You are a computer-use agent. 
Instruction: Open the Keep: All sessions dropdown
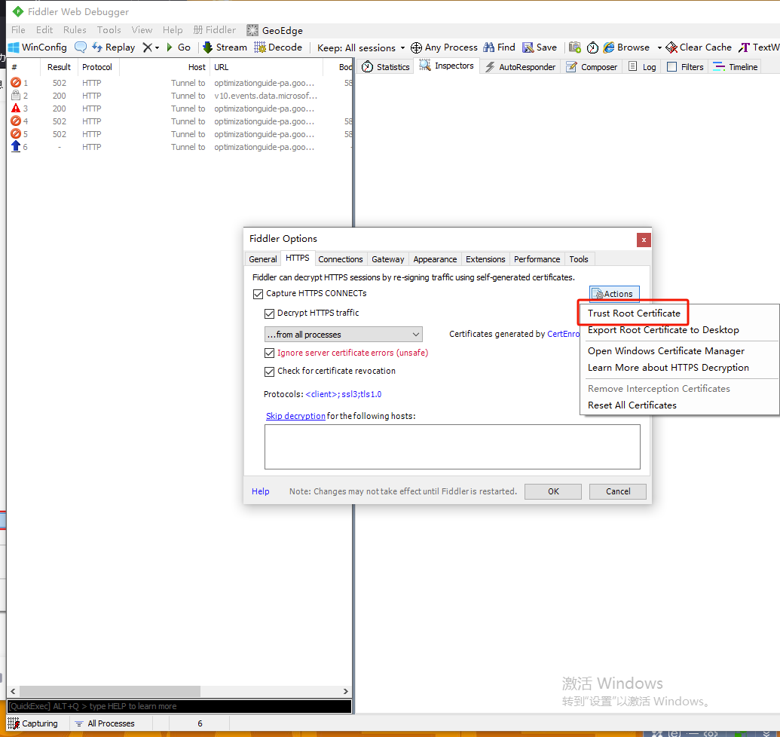click(x=361, y=47)
